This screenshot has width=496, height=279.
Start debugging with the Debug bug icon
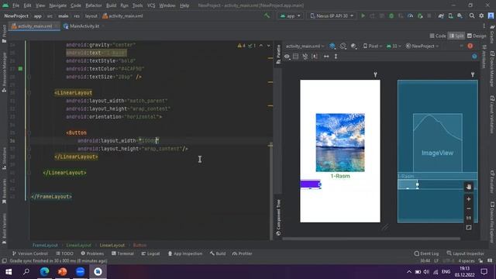click(391, 15)
